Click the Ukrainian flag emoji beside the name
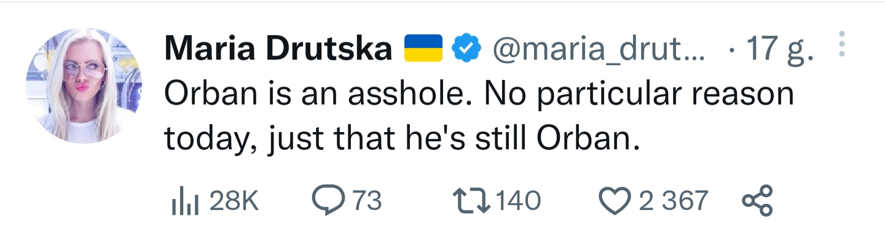This screenshot has width=885, height=242. click(423, 49)
